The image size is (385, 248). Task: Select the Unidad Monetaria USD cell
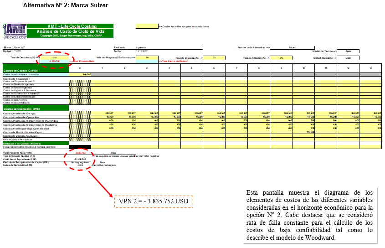point(348,58)
